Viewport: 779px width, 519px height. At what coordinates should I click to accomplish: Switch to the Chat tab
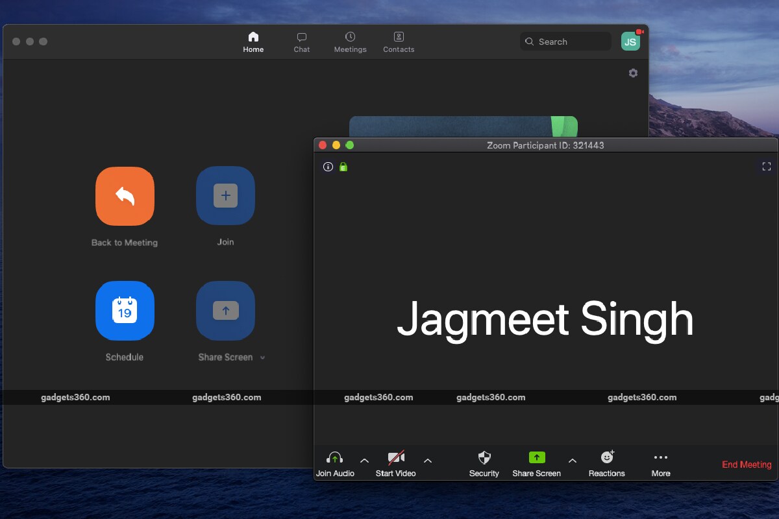(301, 42)
